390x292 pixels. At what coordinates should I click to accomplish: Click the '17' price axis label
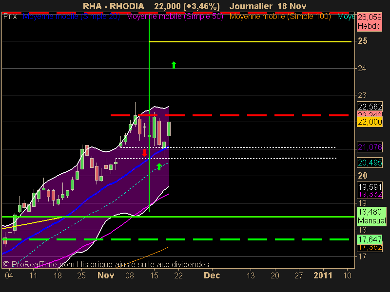[362, 256]
